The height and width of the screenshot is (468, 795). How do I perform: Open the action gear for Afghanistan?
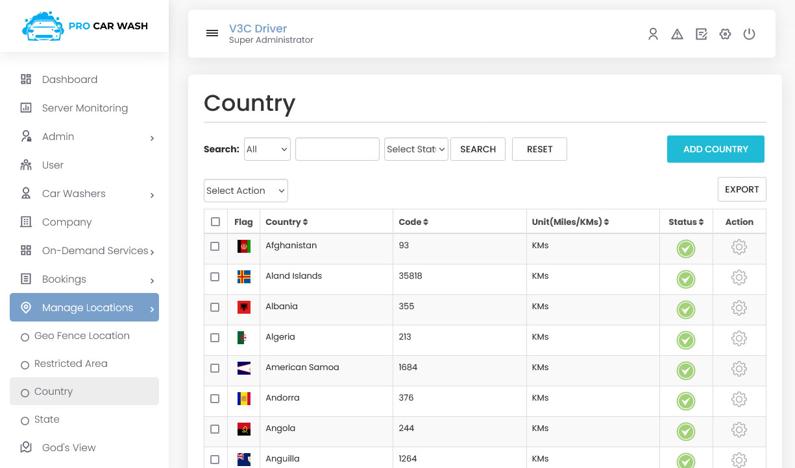click(x=739, y=247)
